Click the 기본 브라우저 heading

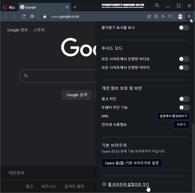(114, 145)
